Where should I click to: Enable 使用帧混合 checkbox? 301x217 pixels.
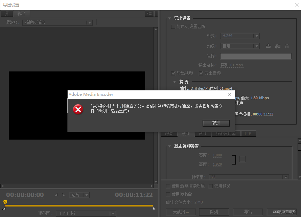coord(168,194)
